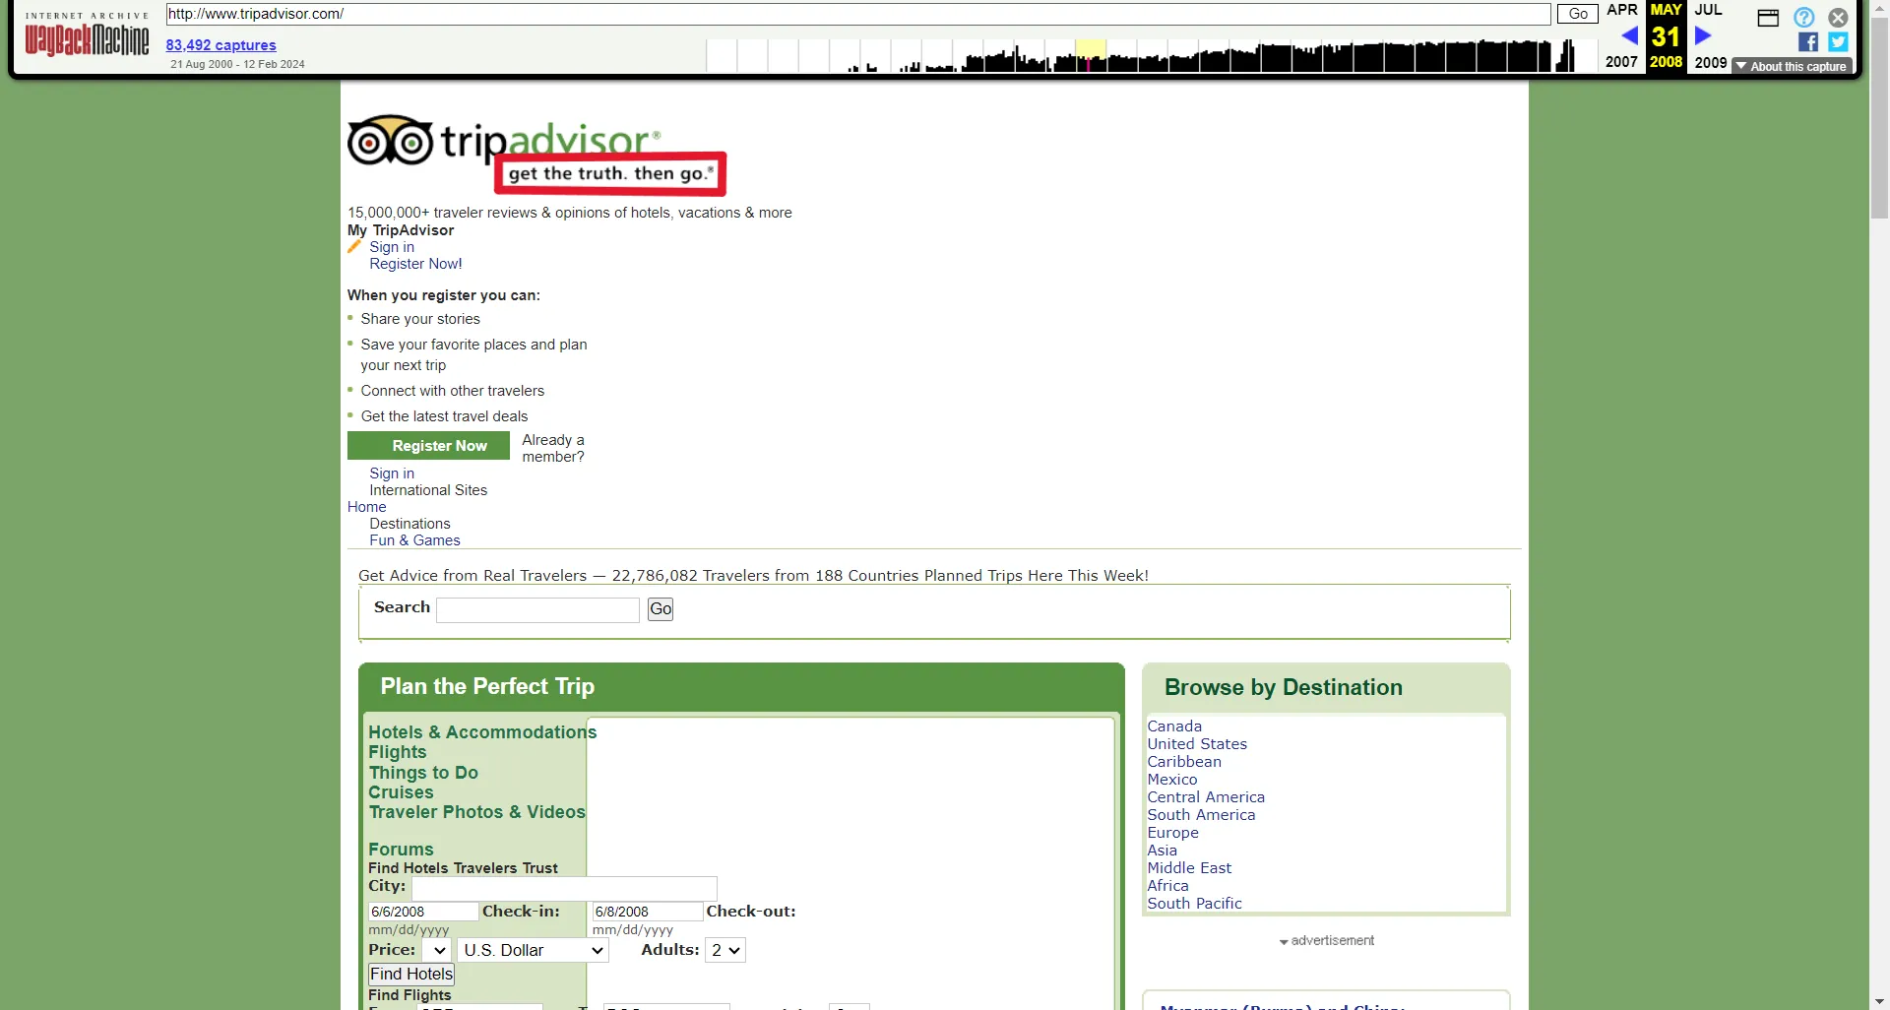Click the Check-in date field 6/6/2008
The width and height of the screenshot is (1890, 1010).
tap(423, 913)
